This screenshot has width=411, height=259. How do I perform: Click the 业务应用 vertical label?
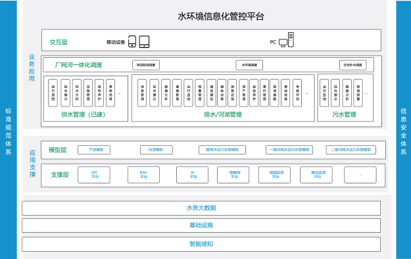pos(32,68)
